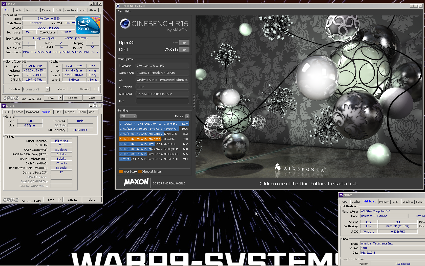This screenshot has width=425, height=266.
Task: Click the GeForce GTX 780 GFX Board field
Action: click(162, 94)
